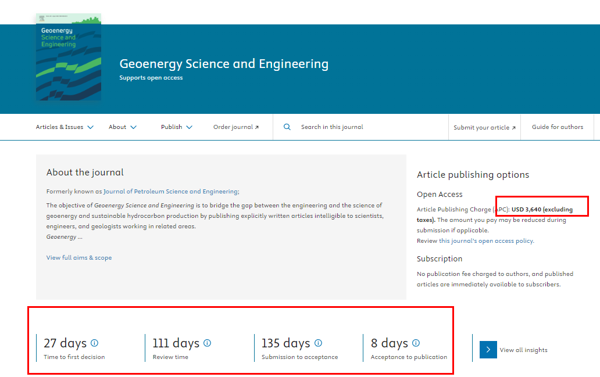Click View full aims & scope
Image resolution: width=600 pixels, height=377 pixels.
pos(78,257)
